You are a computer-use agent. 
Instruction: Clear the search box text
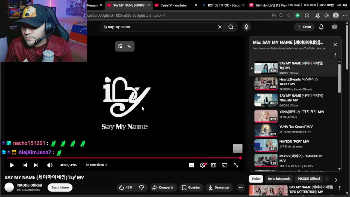[220, 27]
